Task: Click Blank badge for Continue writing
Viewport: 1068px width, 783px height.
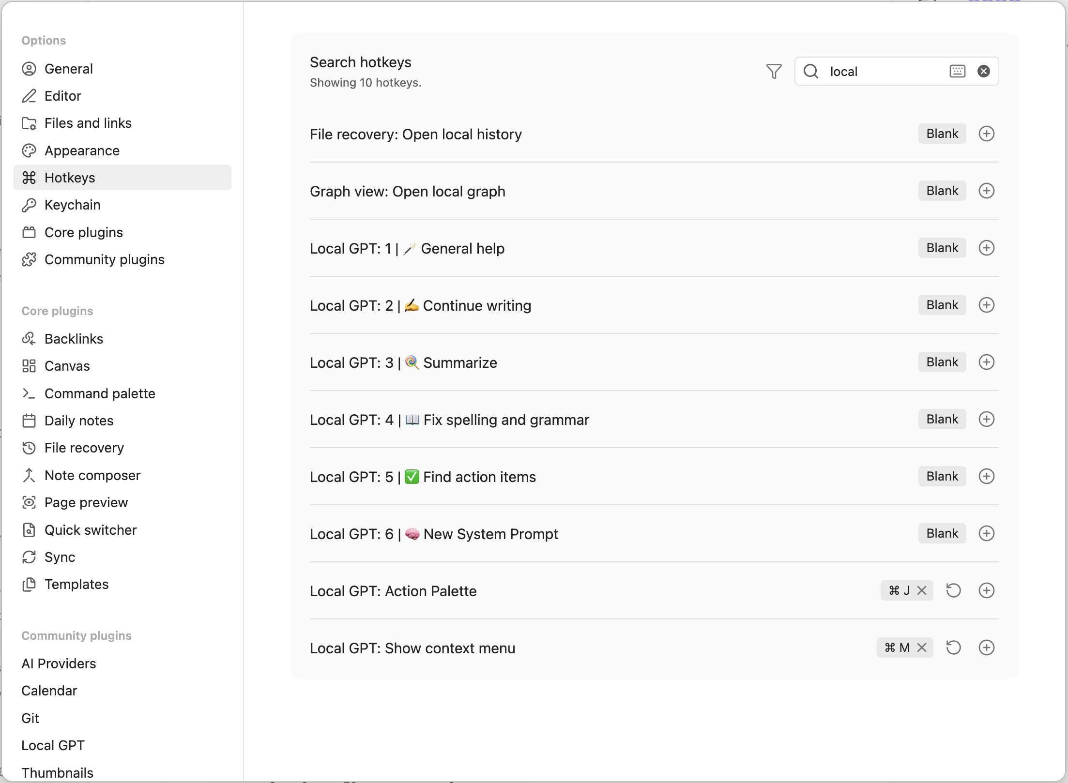Action: click(x=942, y=305)
